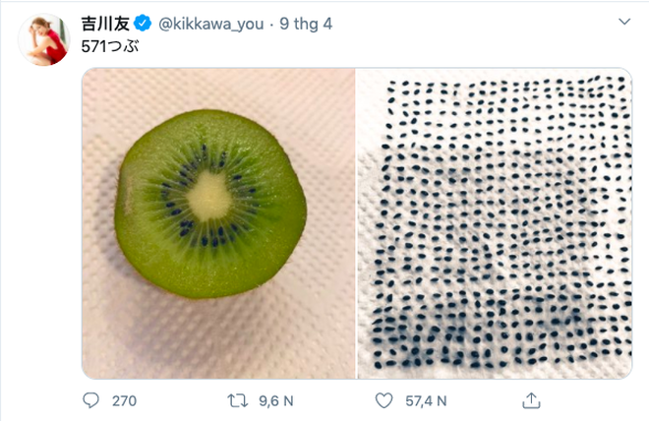The width and height of the screenshot is (649, 421).
Task: Open the sliced kiwi photo
Action: (217, 222)
